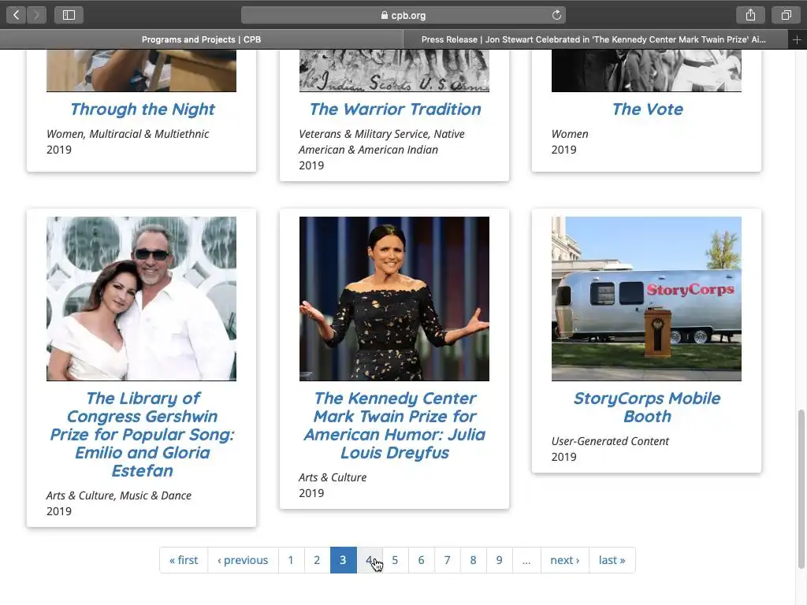
Task: Go to pagination page 6
Action: point(422,560)
